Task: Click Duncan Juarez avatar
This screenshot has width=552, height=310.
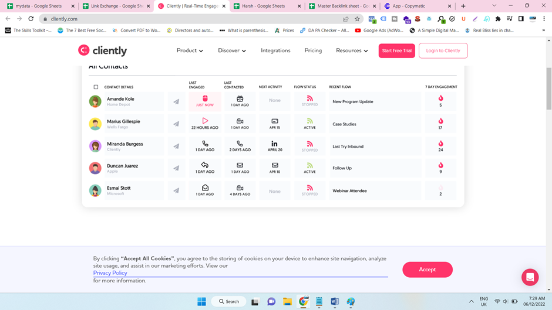Action: pos(95,168)
